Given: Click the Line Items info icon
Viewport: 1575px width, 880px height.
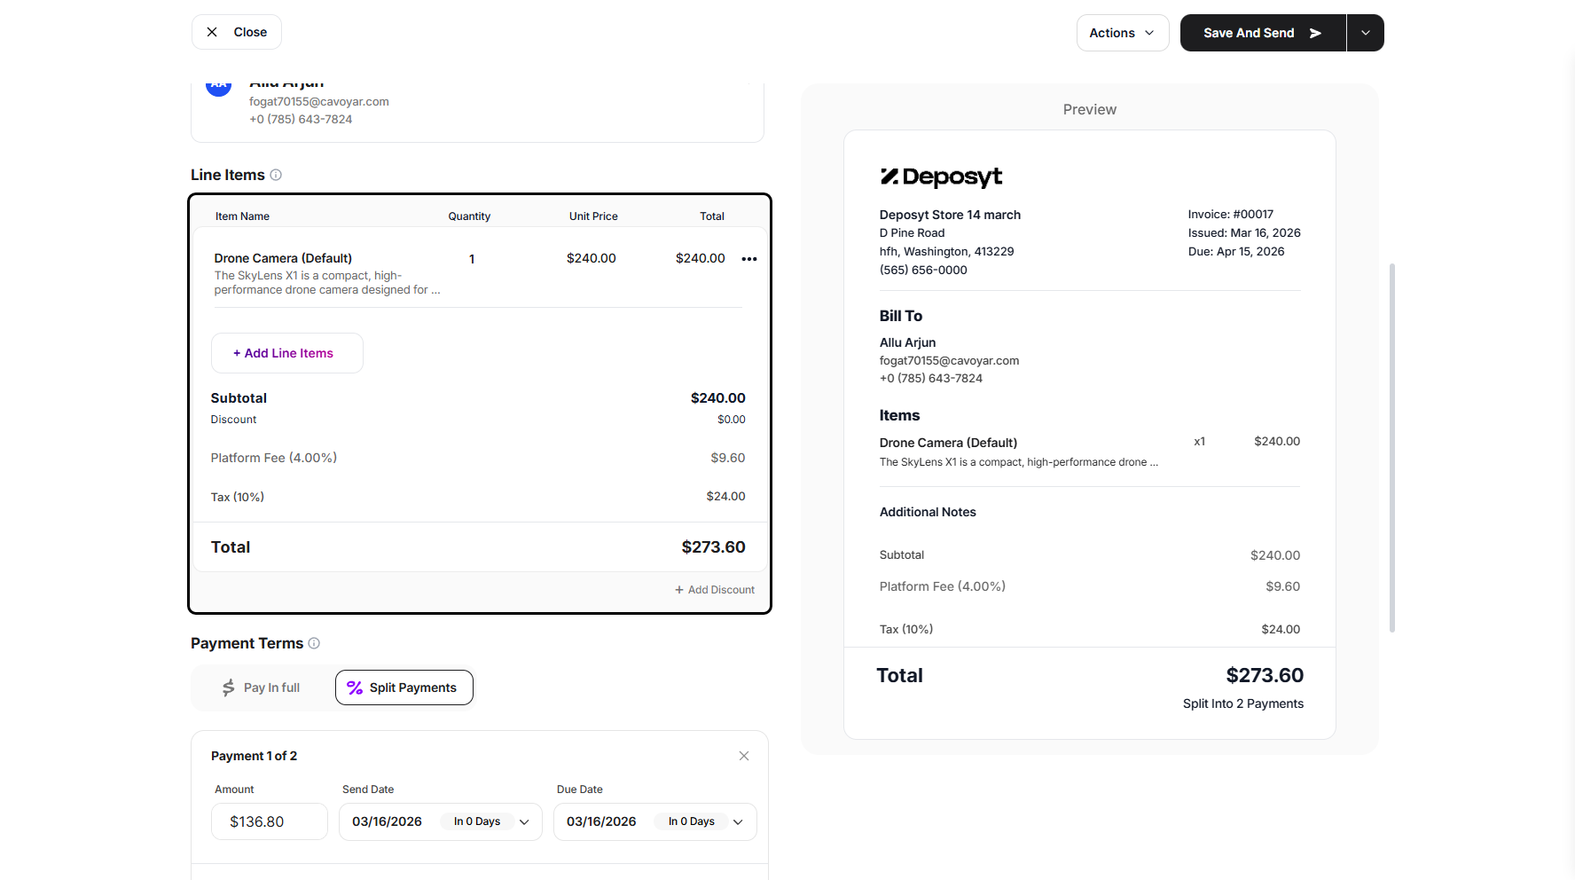Looking at the screenshot, I should pyautogui.click(x=276, y=175).
